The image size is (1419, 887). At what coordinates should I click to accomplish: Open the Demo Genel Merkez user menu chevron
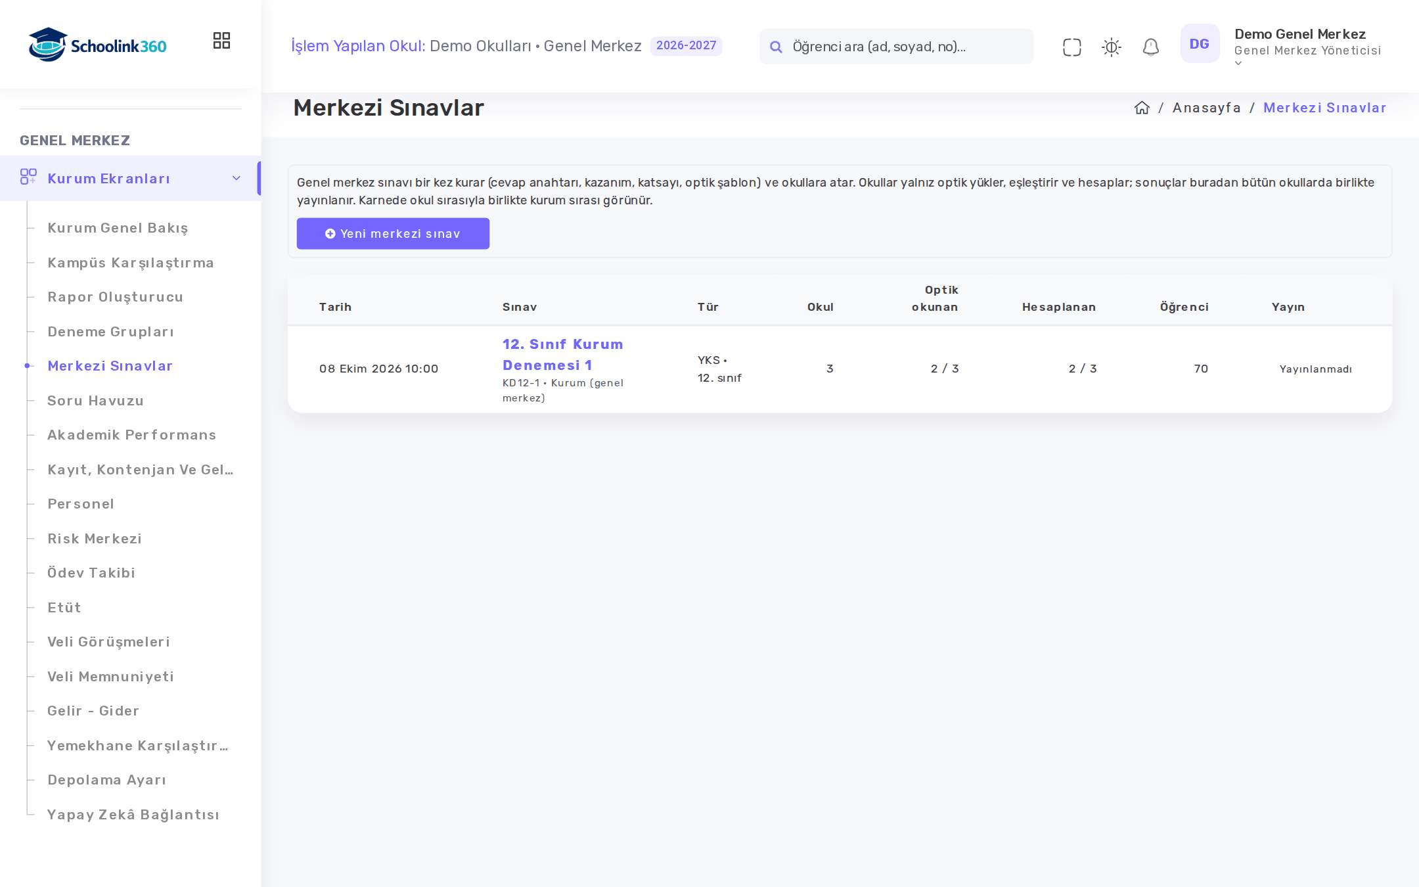tap(1238, 64)
